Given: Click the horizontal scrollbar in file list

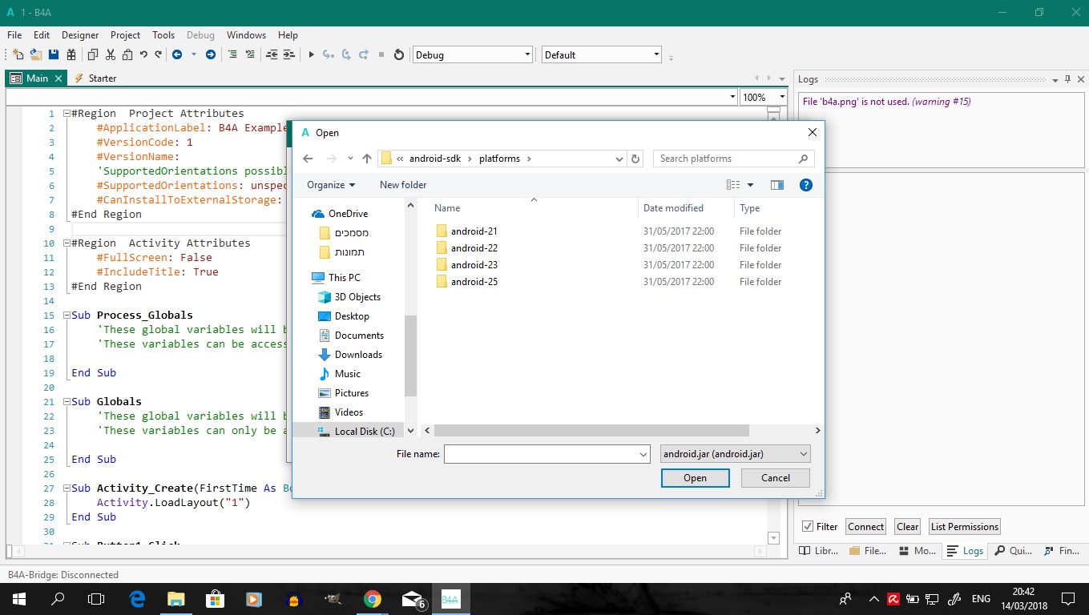Looking at the screenshot, I should tap(591, 431).
